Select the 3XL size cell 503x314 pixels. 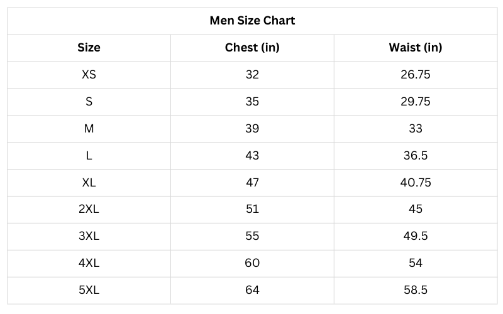pos(89,236)
